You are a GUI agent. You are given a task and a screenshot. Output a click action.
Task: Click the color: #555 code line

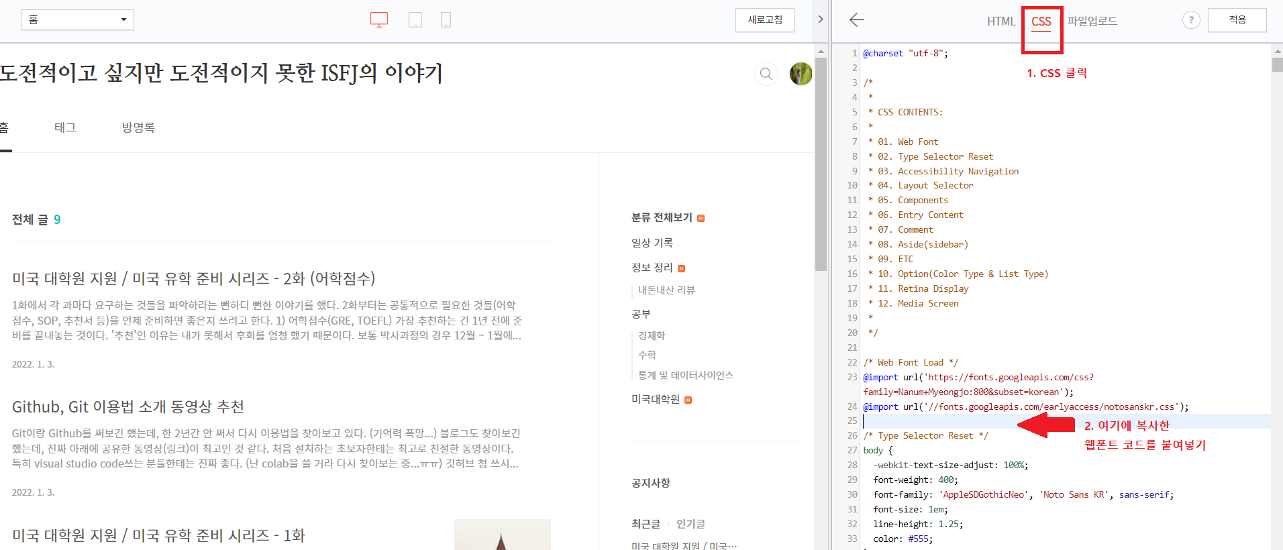point(903,539)
